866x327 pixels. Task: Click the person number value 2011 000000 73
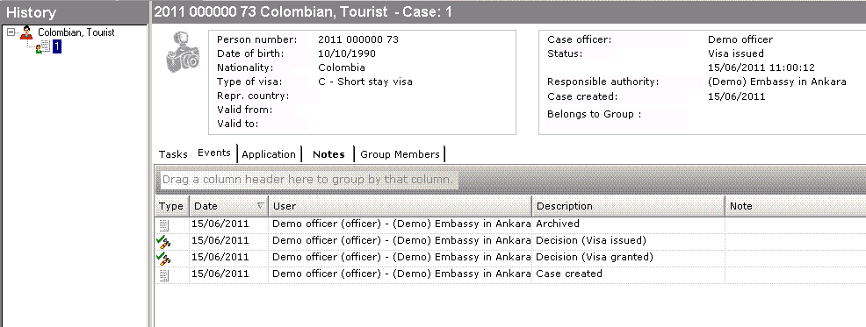coord(358,39)
